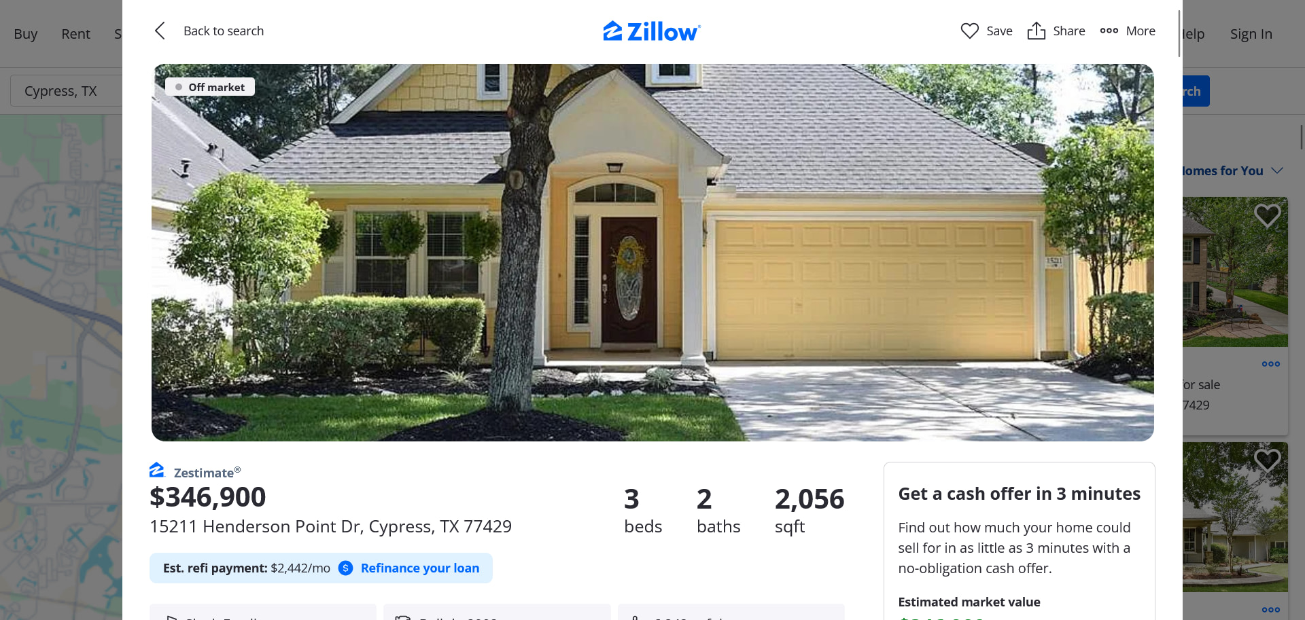The image size is (1305, 620).
Task: Open the Buy menu
Action: click(x=26, y=34)
